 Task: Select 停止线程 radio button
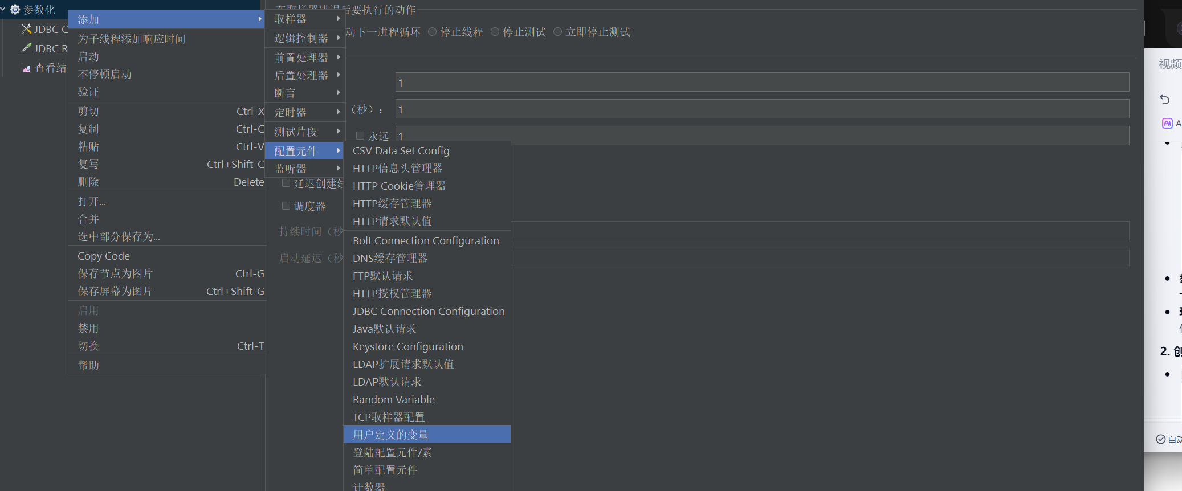[x=433, y=32]
